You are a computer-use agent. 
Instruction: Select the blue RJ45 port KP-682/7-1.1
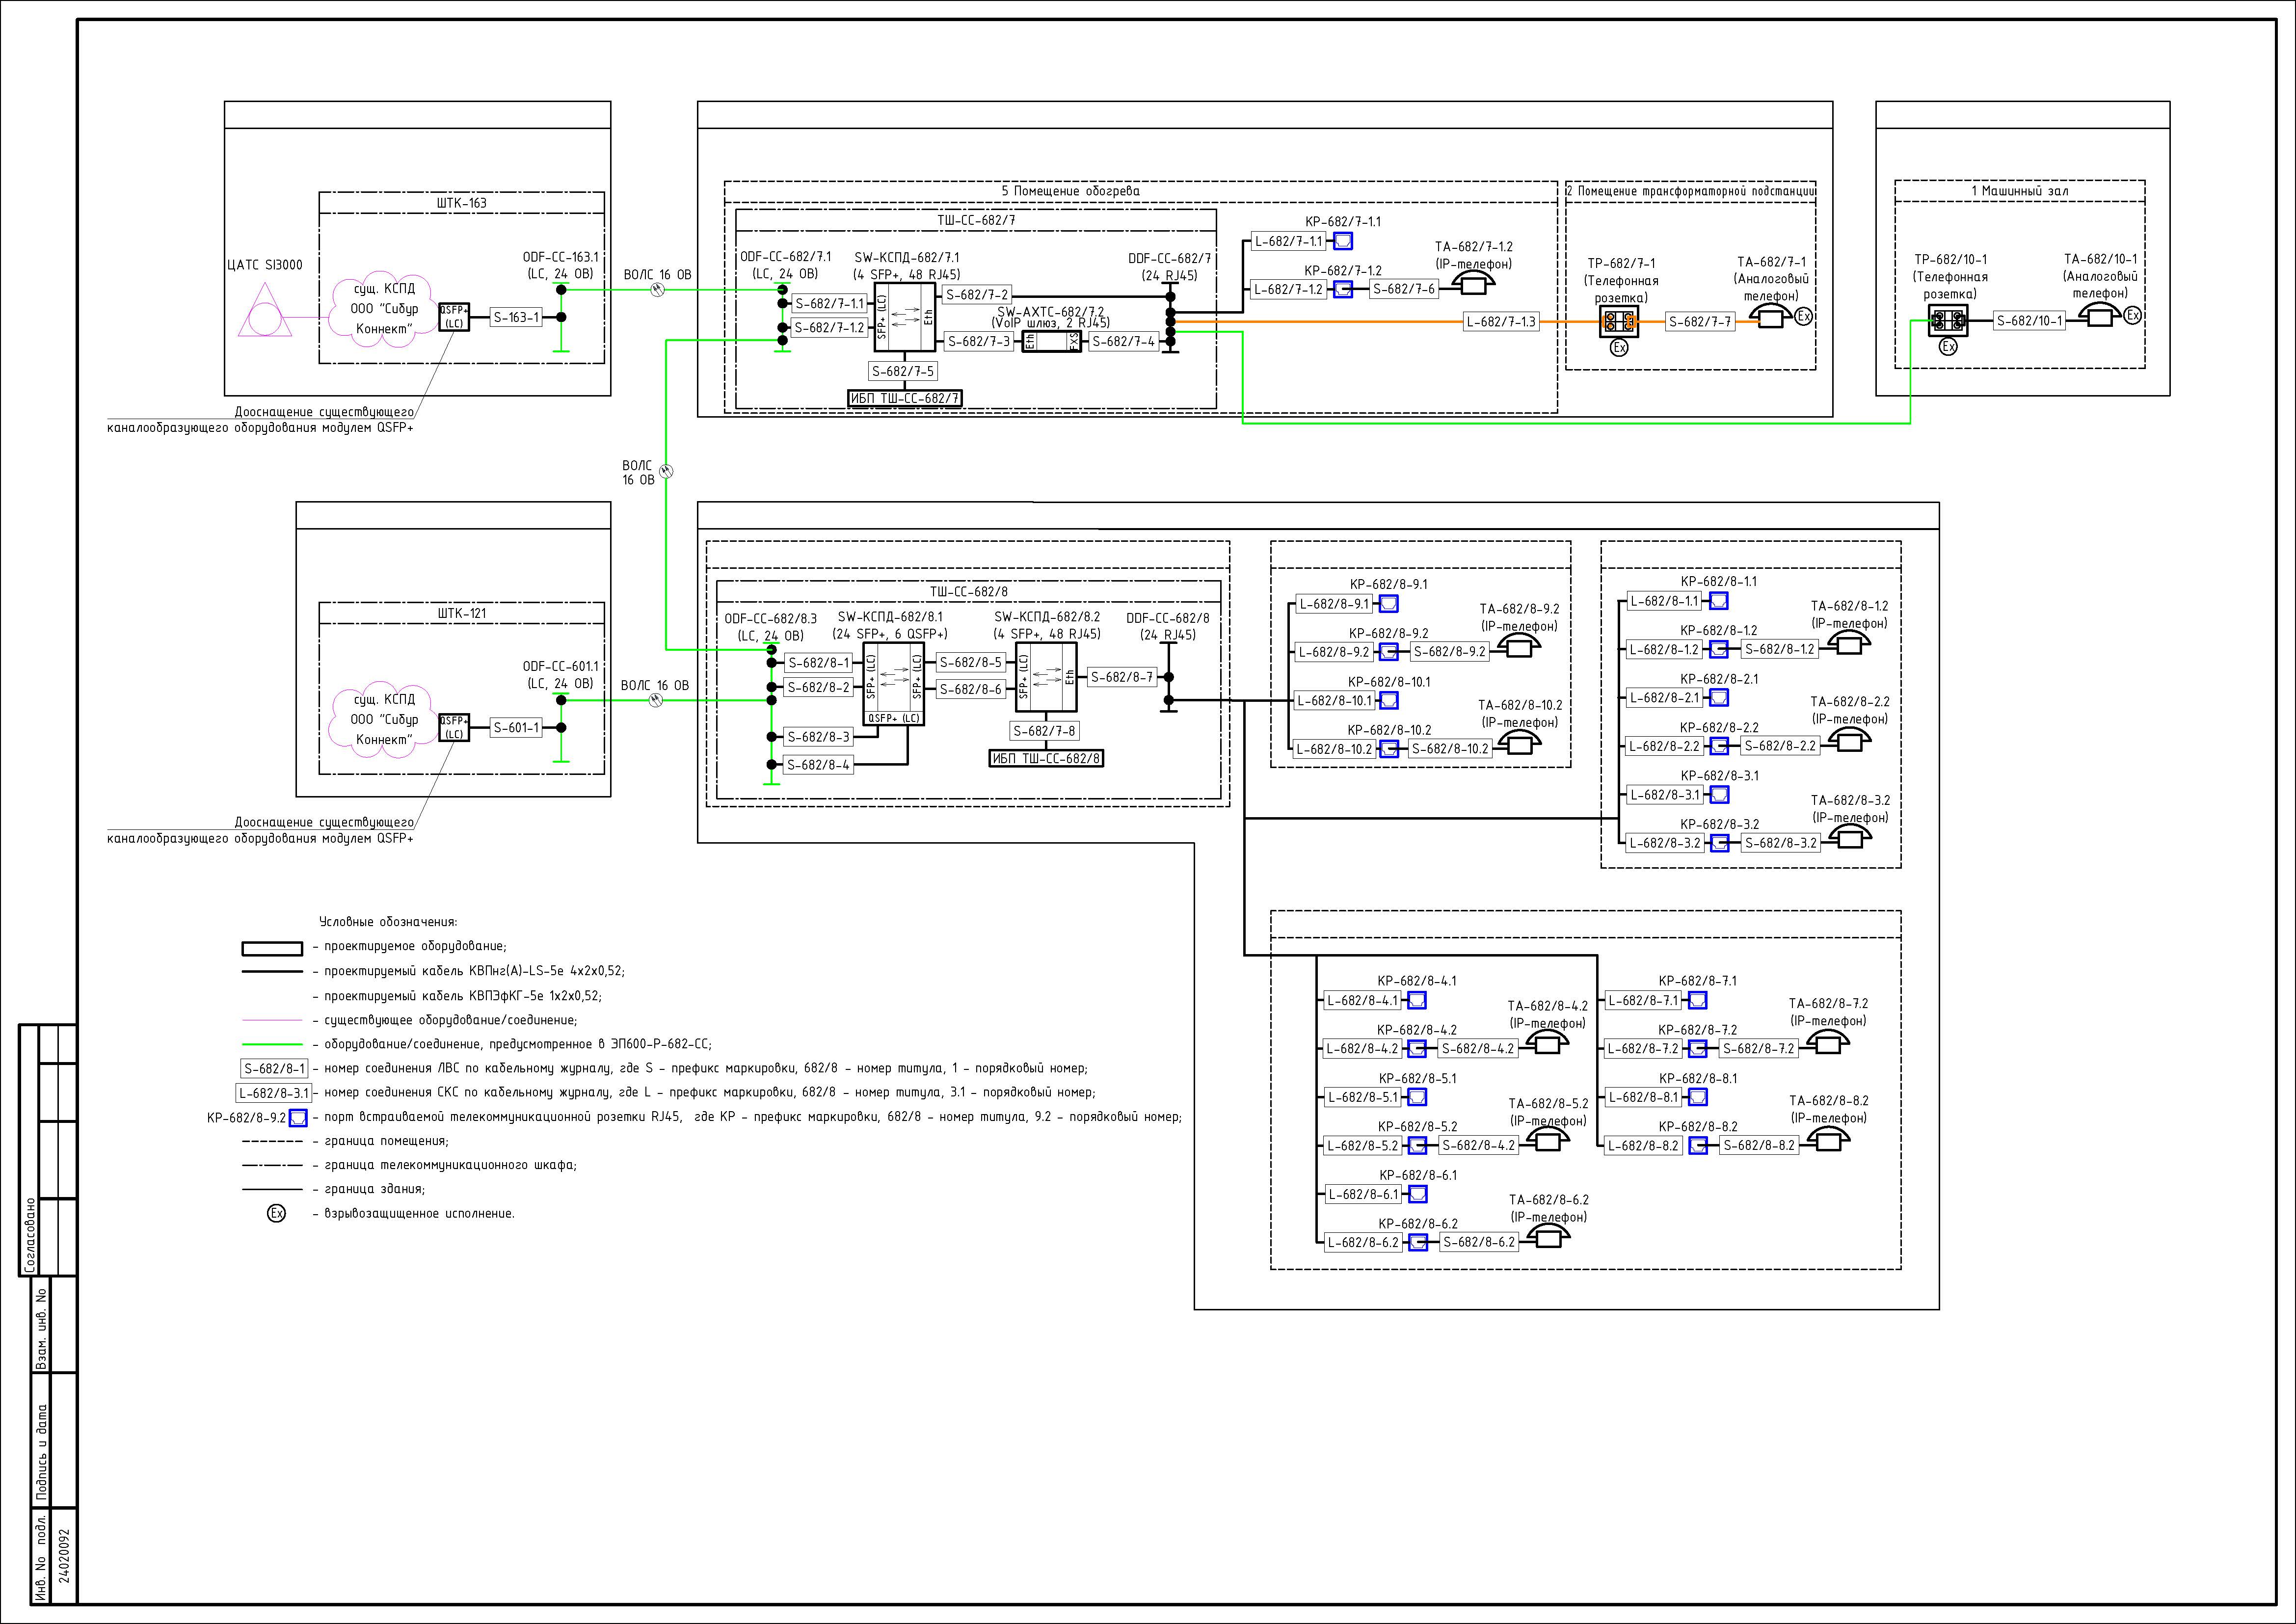click(1344, 241)
